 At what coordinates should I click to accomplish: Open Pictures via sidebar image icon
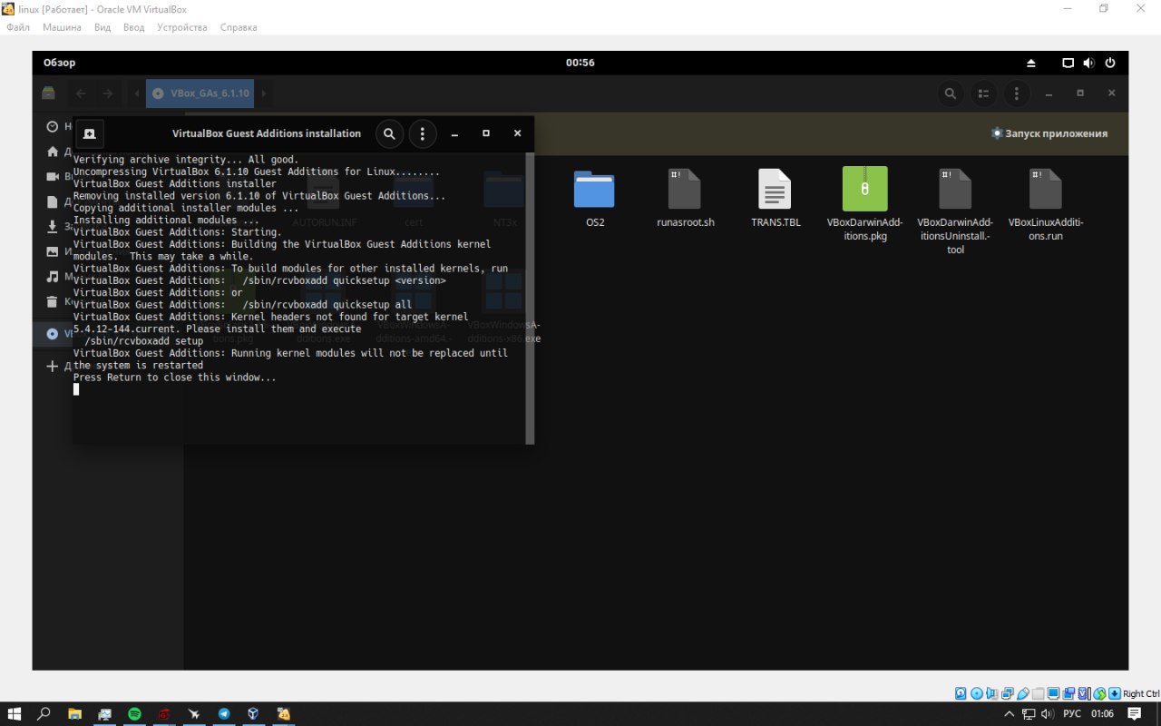click(x=53, y=251)
